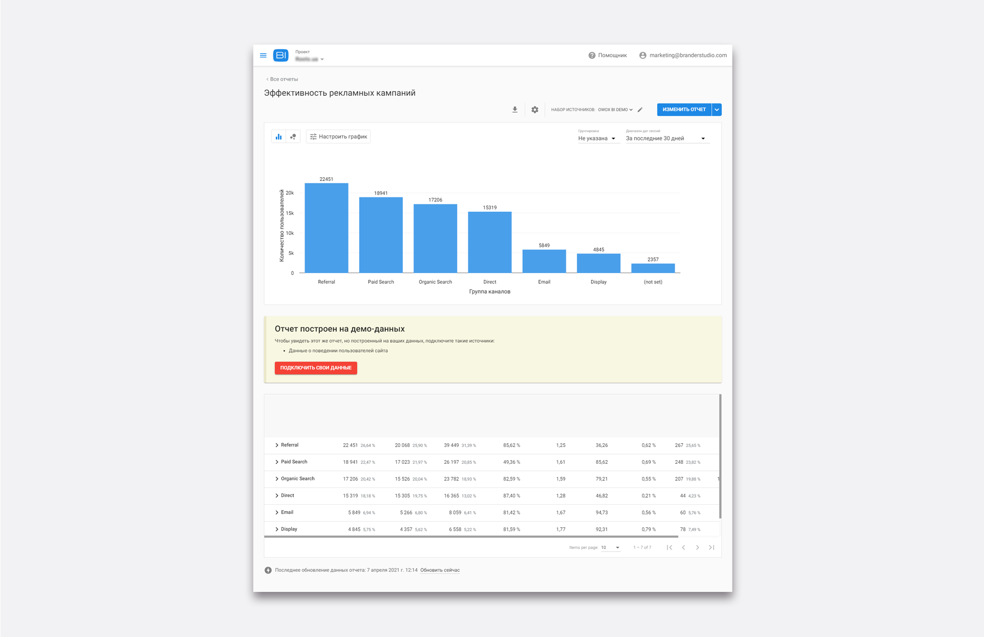984x637 pixels.
Task: Click the Referral bar in chart
Action: 326,228
